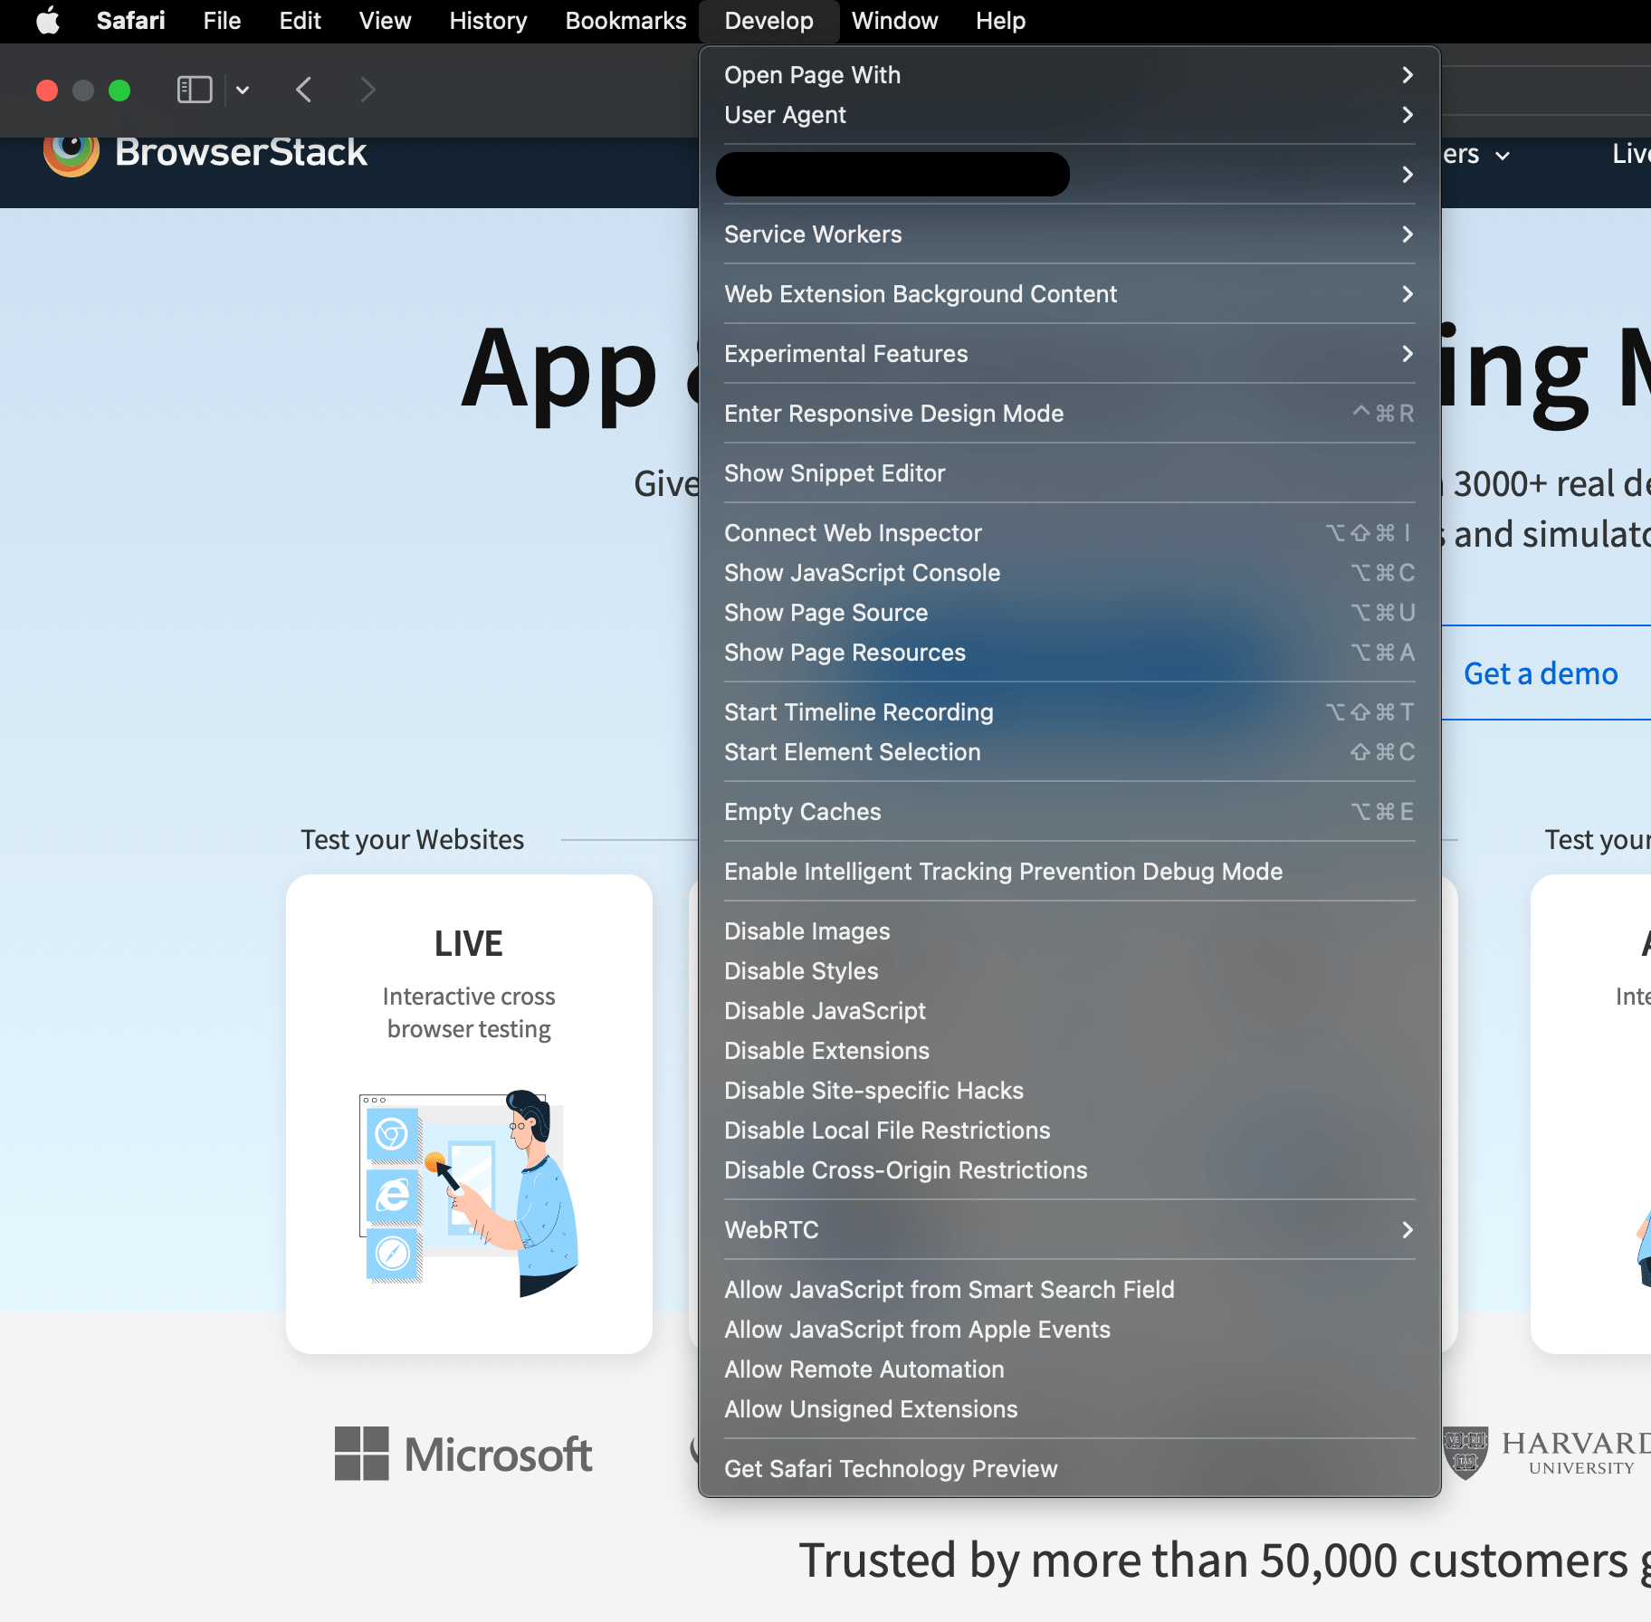Click the Microsoft logo
1651x1622 pixels.
[463, 1453]
